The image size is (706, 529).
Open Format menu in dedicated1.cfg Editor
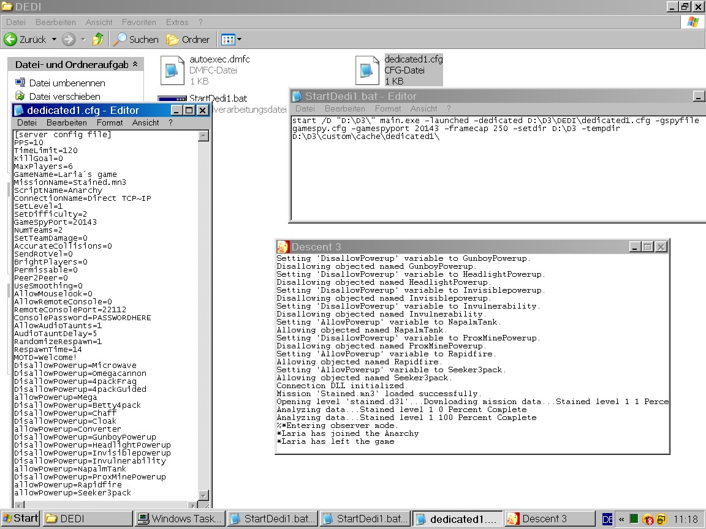click(x=110, y=122)
